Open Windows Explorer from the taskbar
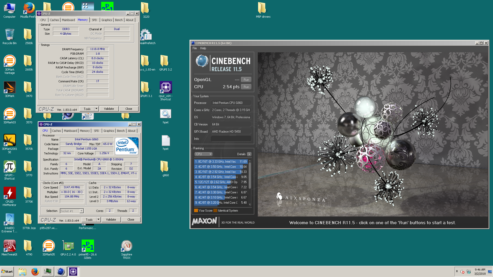This screenshot has height=277, width=493. [22, 272]
